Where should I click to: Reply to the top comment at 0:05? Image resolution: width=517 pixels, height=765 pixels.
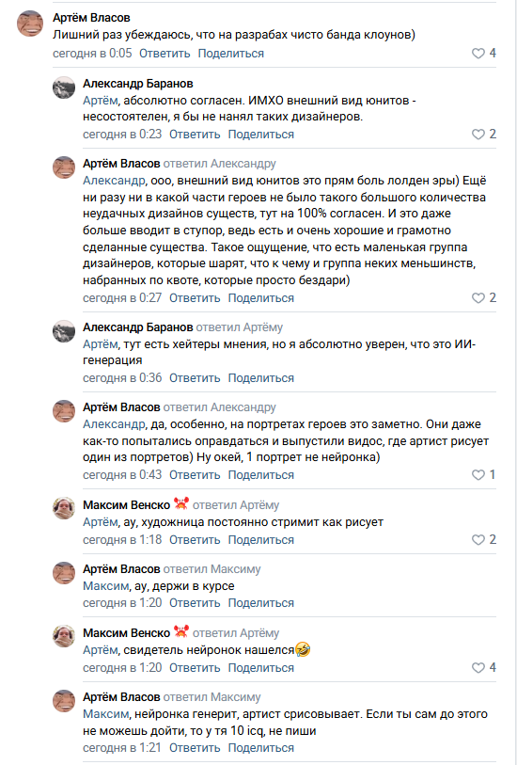[x=164, y=54]
